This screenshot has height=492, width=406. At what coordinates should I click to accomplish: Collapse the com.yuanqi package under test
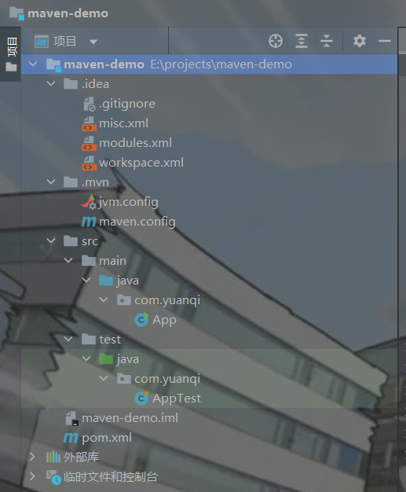[x=104, y=378]
